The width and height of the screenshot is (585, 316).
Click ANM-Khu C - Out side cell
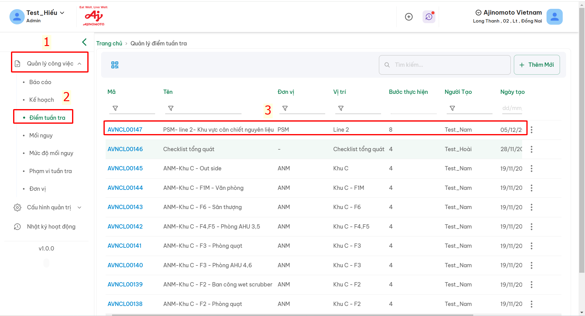[192, 169]
